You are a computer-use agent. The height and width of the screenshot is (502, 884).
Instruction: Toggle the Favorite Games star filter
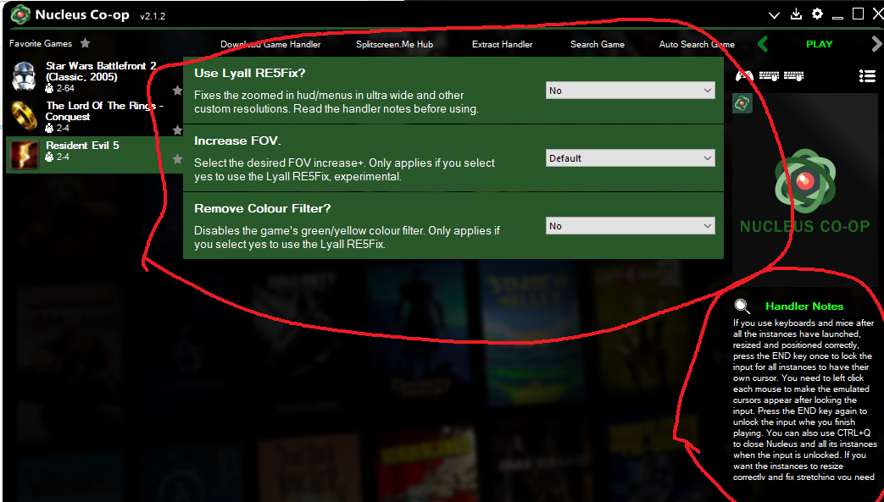85,43
